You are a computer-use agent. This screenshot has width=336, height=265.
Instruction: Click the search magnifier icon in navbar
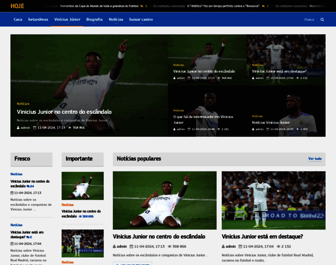coord(322,19)
